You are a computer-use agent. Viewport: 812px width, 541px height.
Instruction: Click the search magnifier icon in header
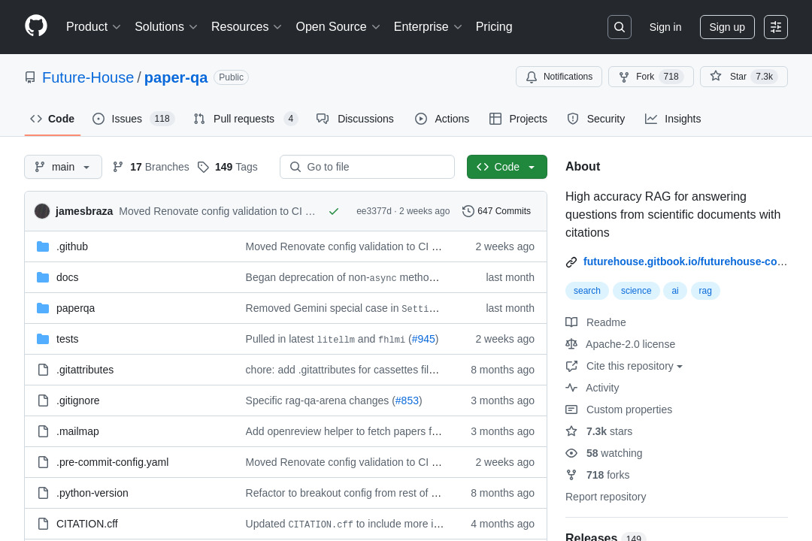coord(620,27)
